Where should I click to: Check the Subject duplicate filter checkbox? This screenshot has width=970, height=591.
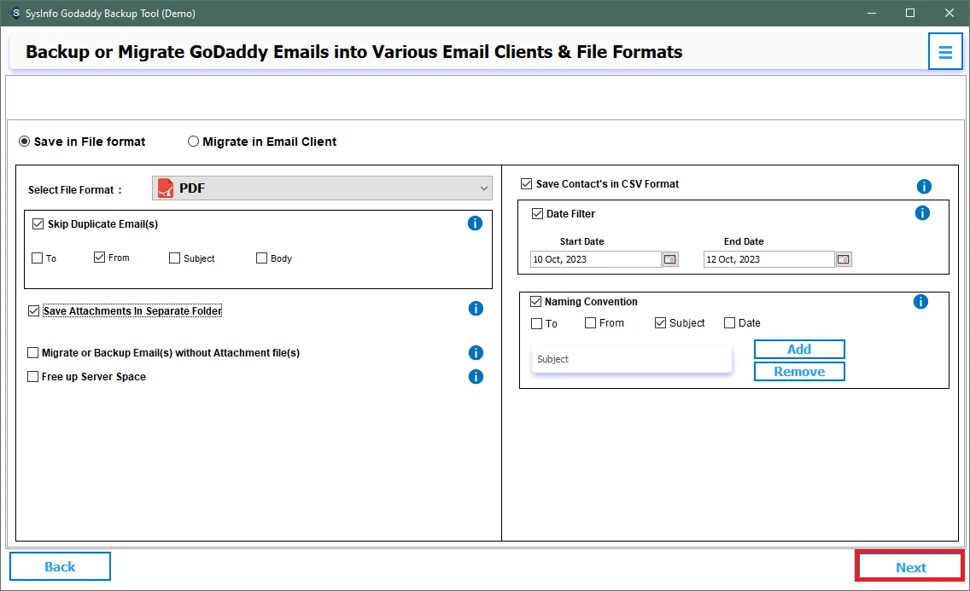pos(175,258)
